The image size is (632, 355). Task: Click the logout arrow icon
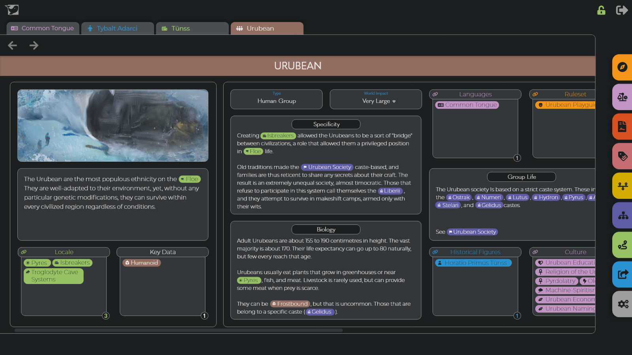coord(622,10)
